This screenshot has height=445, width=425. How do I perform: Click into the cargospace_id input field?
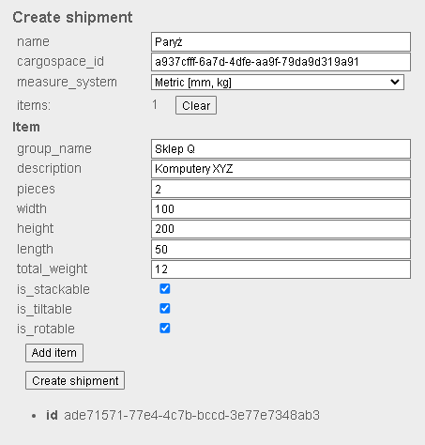pyautogui.click(x=281, y=62)
